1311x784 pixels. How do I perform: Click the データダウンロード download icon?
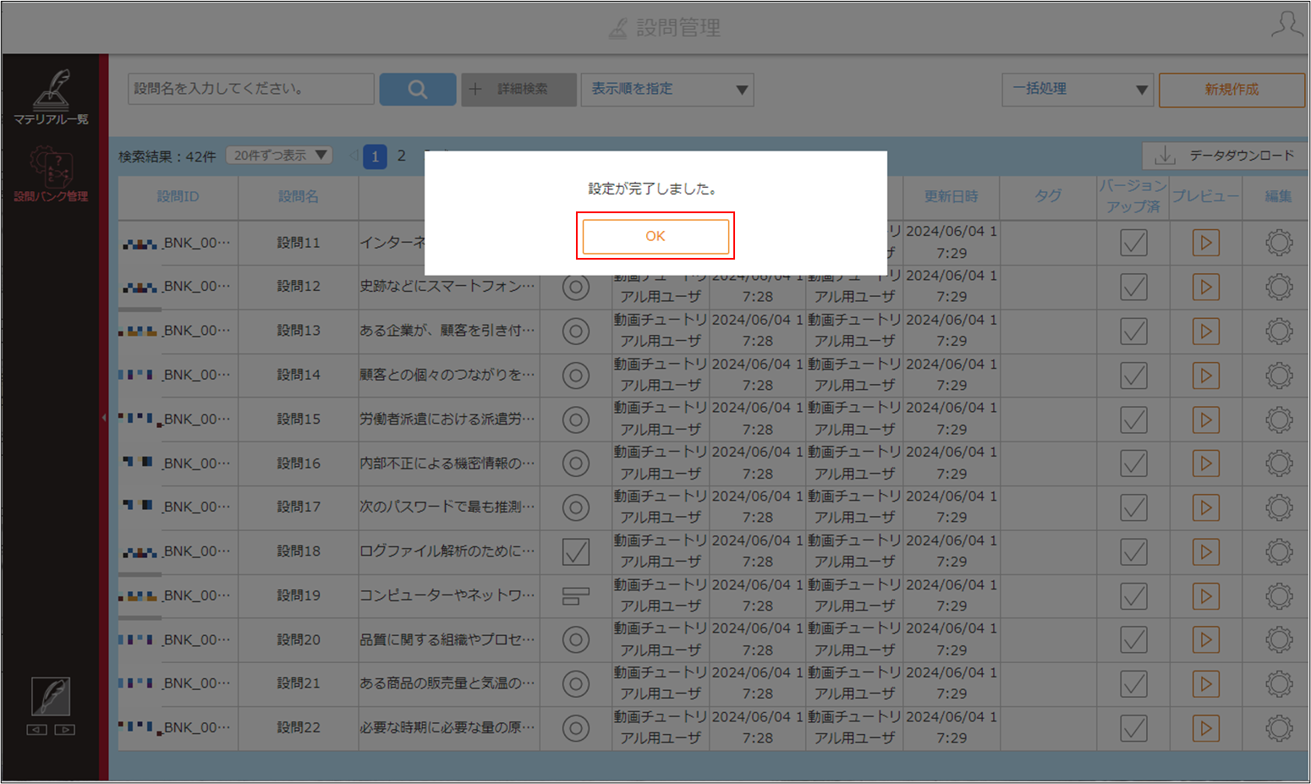[1166, 155]
